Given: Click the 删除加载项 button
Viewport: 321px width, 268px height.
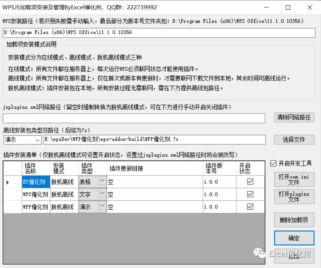Looking at the screenshot, I should pyautogui.click(x=294, y=220).
